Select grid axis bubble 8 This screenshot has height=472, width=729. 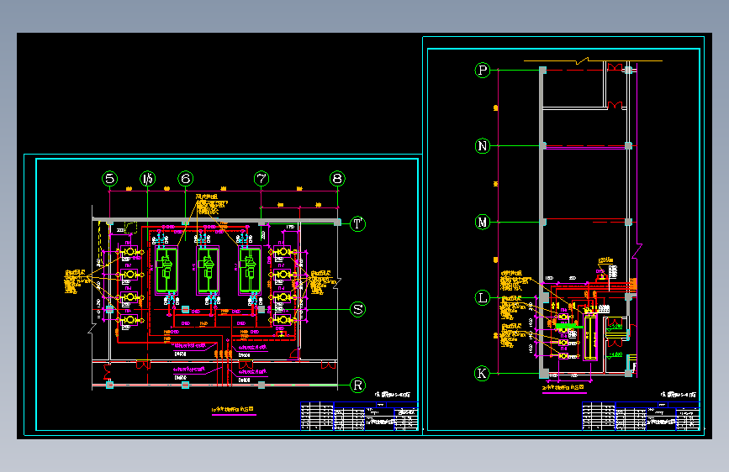pos(337,179)
